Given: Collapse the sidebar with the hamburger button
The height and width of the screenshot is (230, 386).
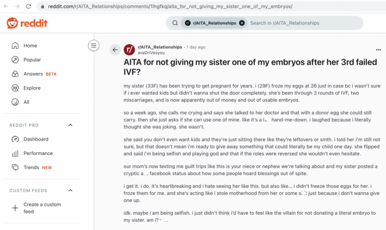Looking at the screenshot, I should pyautogui.click(x=94, y=46).
